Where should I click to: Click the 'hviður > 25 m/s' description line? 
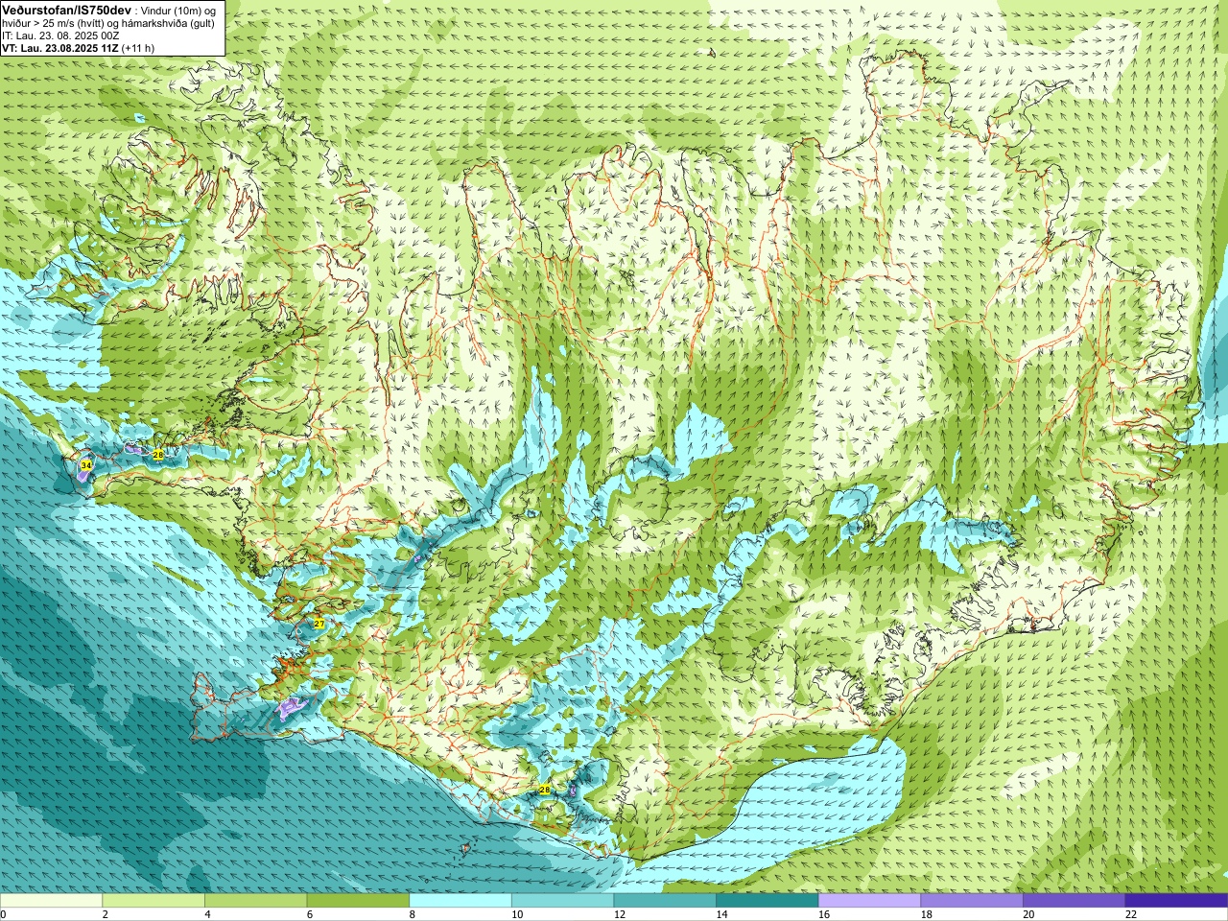108,23
